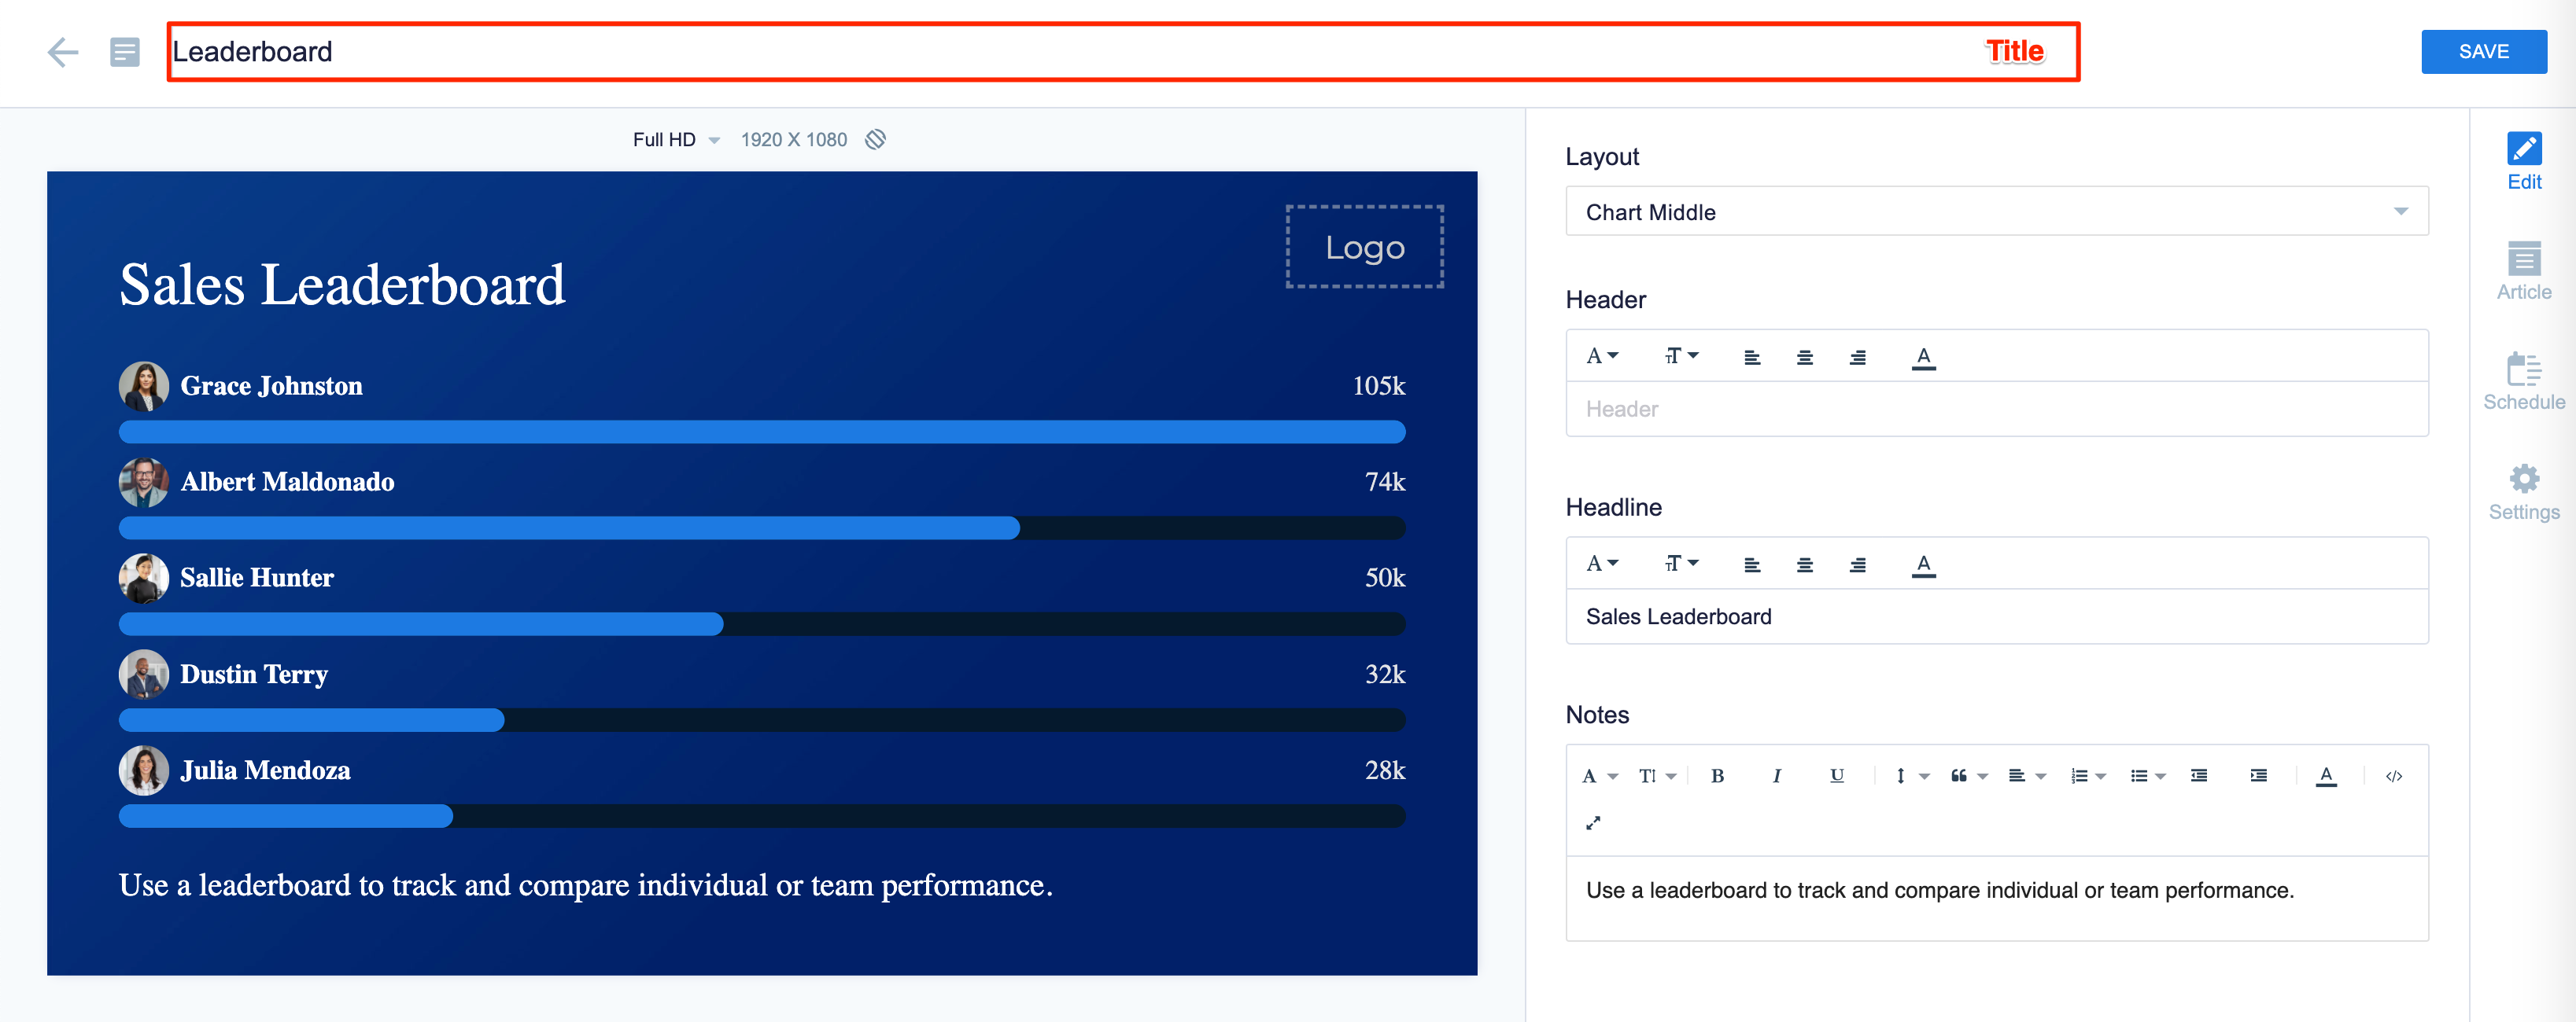Open the Layout Chart Middle dropdown

tap(1996, 211)
